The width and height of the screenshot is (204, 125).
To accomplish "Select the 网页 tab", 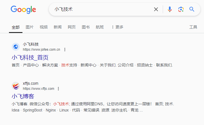I will pyautogui.click(x=72, y=27).
